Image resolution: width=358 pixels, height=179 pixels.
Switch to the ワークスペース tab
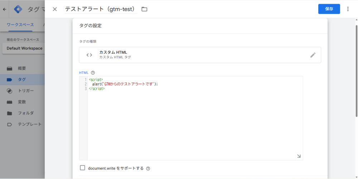click(x=20, y=25)
